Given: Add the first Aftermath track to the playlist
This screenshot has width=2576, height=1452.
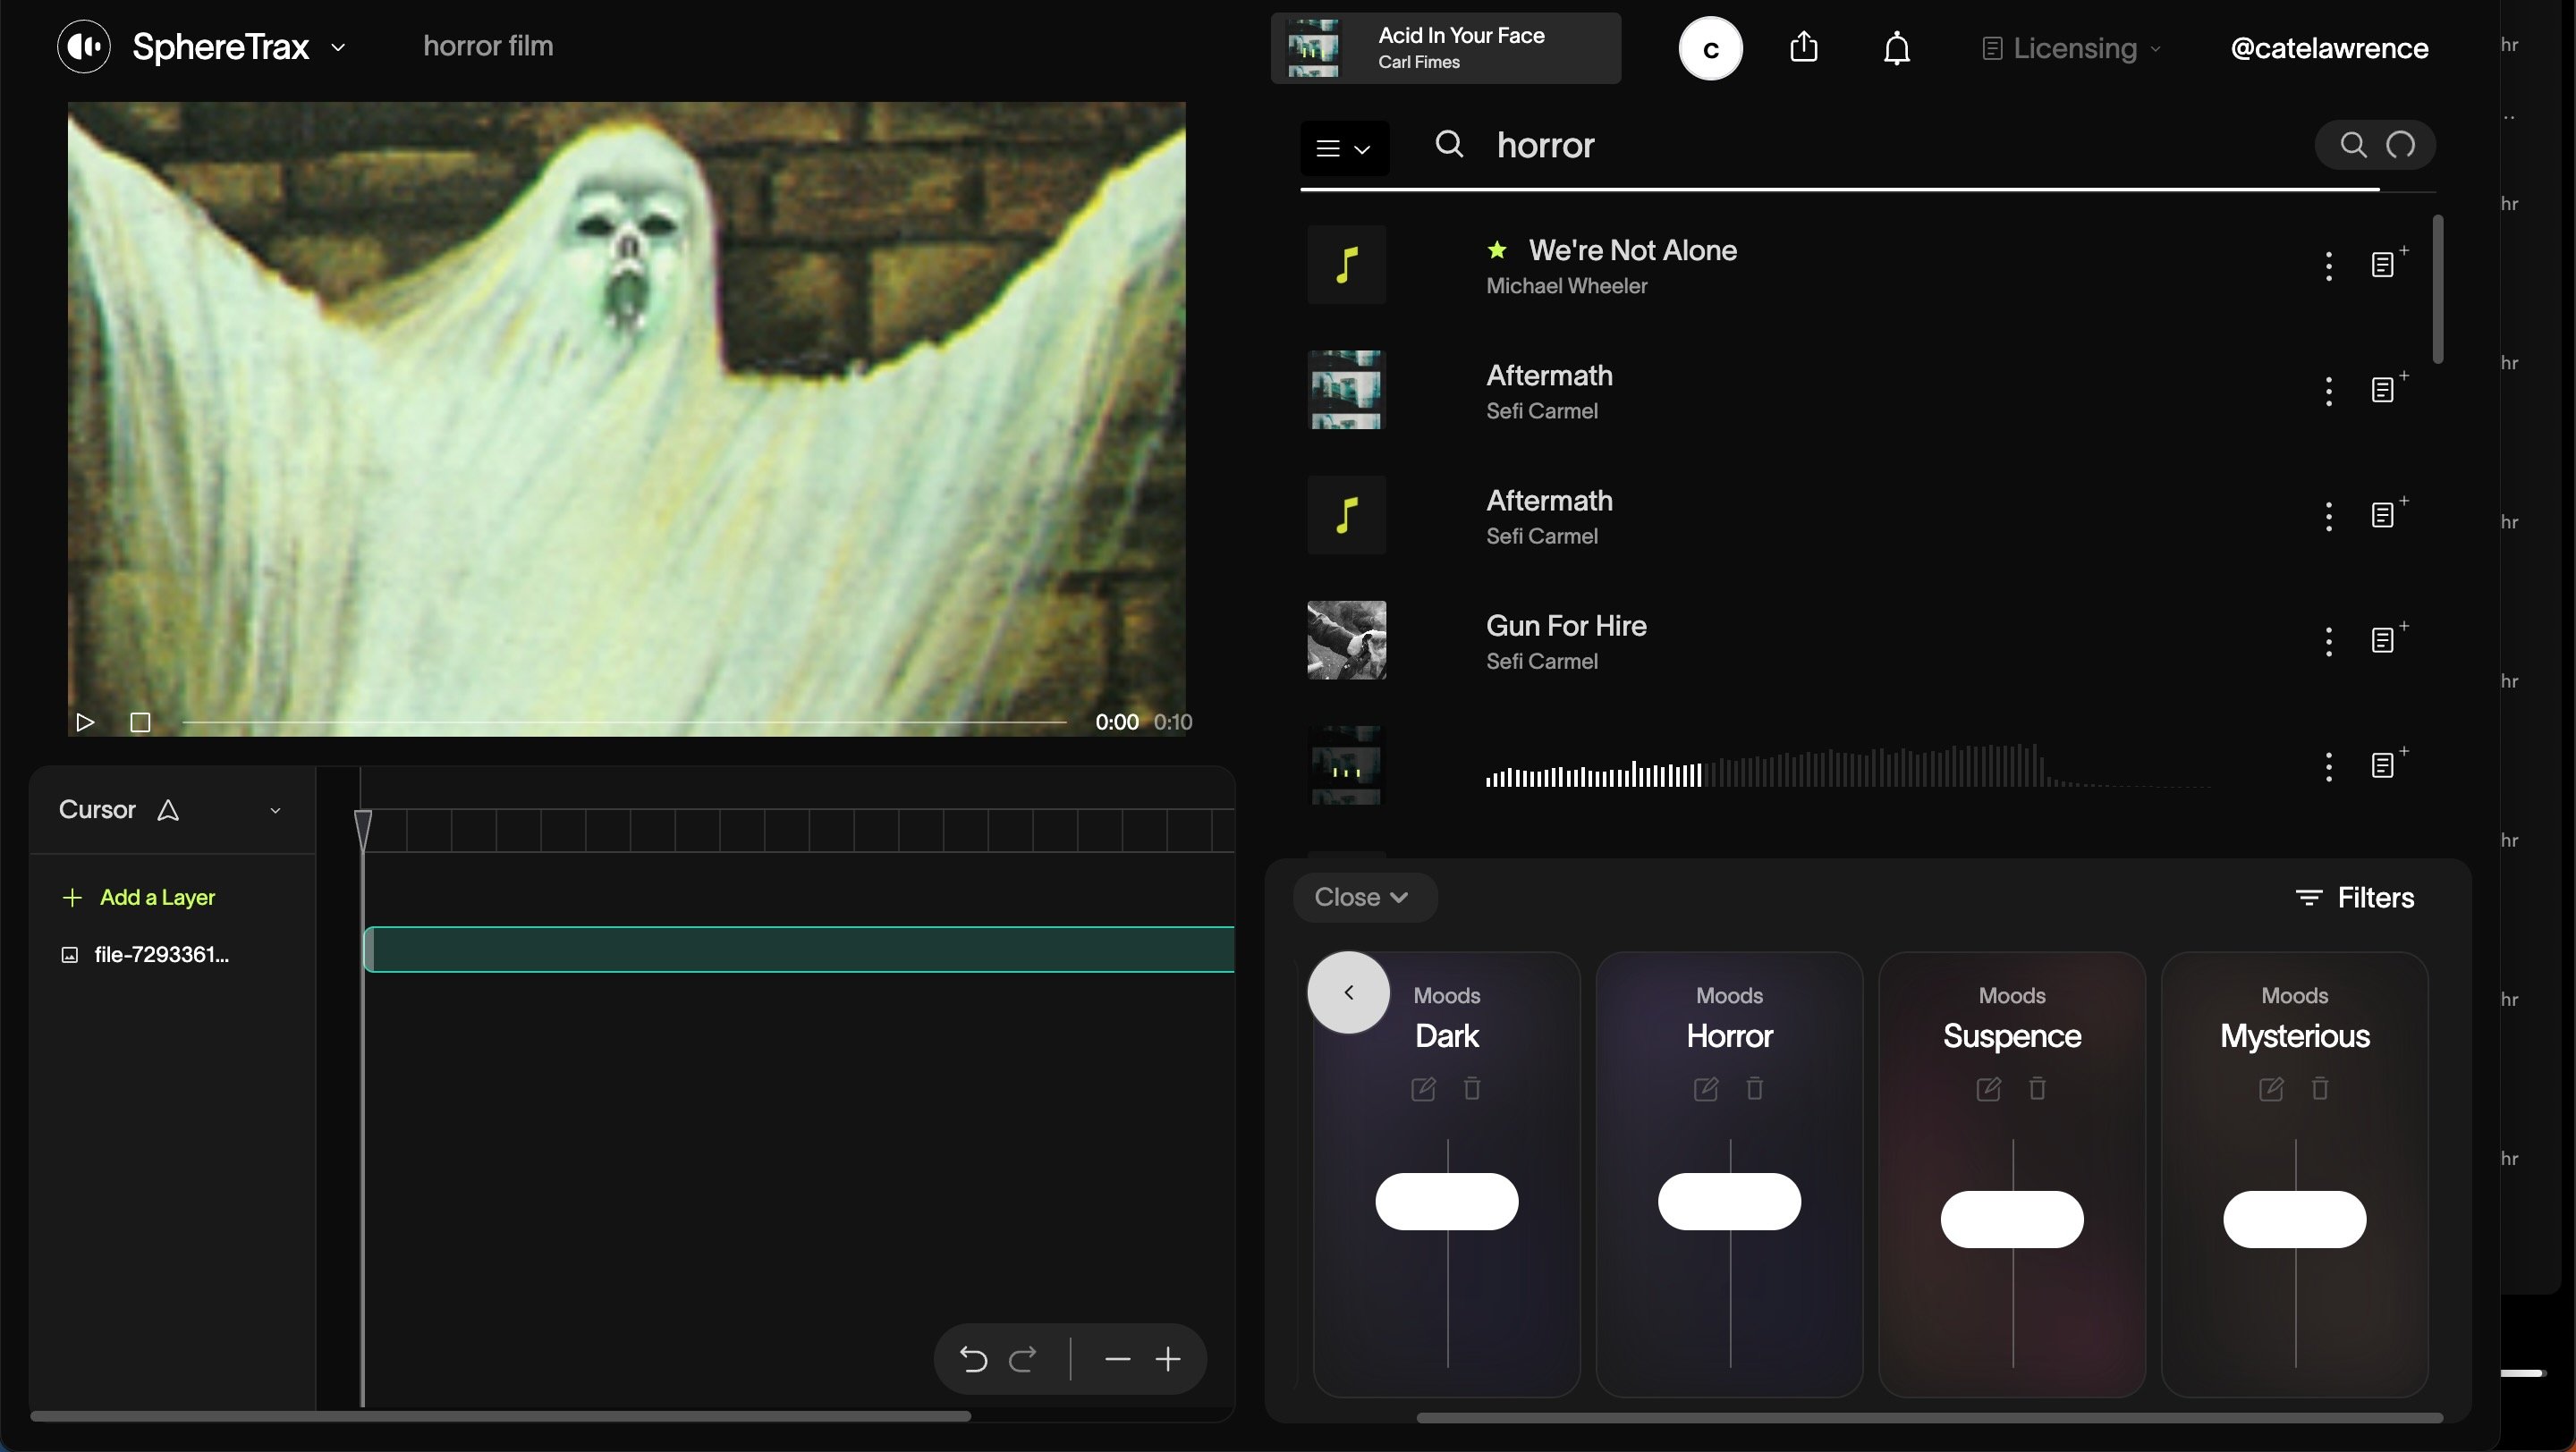Looking at the screenshot, I should (2388, 388).
